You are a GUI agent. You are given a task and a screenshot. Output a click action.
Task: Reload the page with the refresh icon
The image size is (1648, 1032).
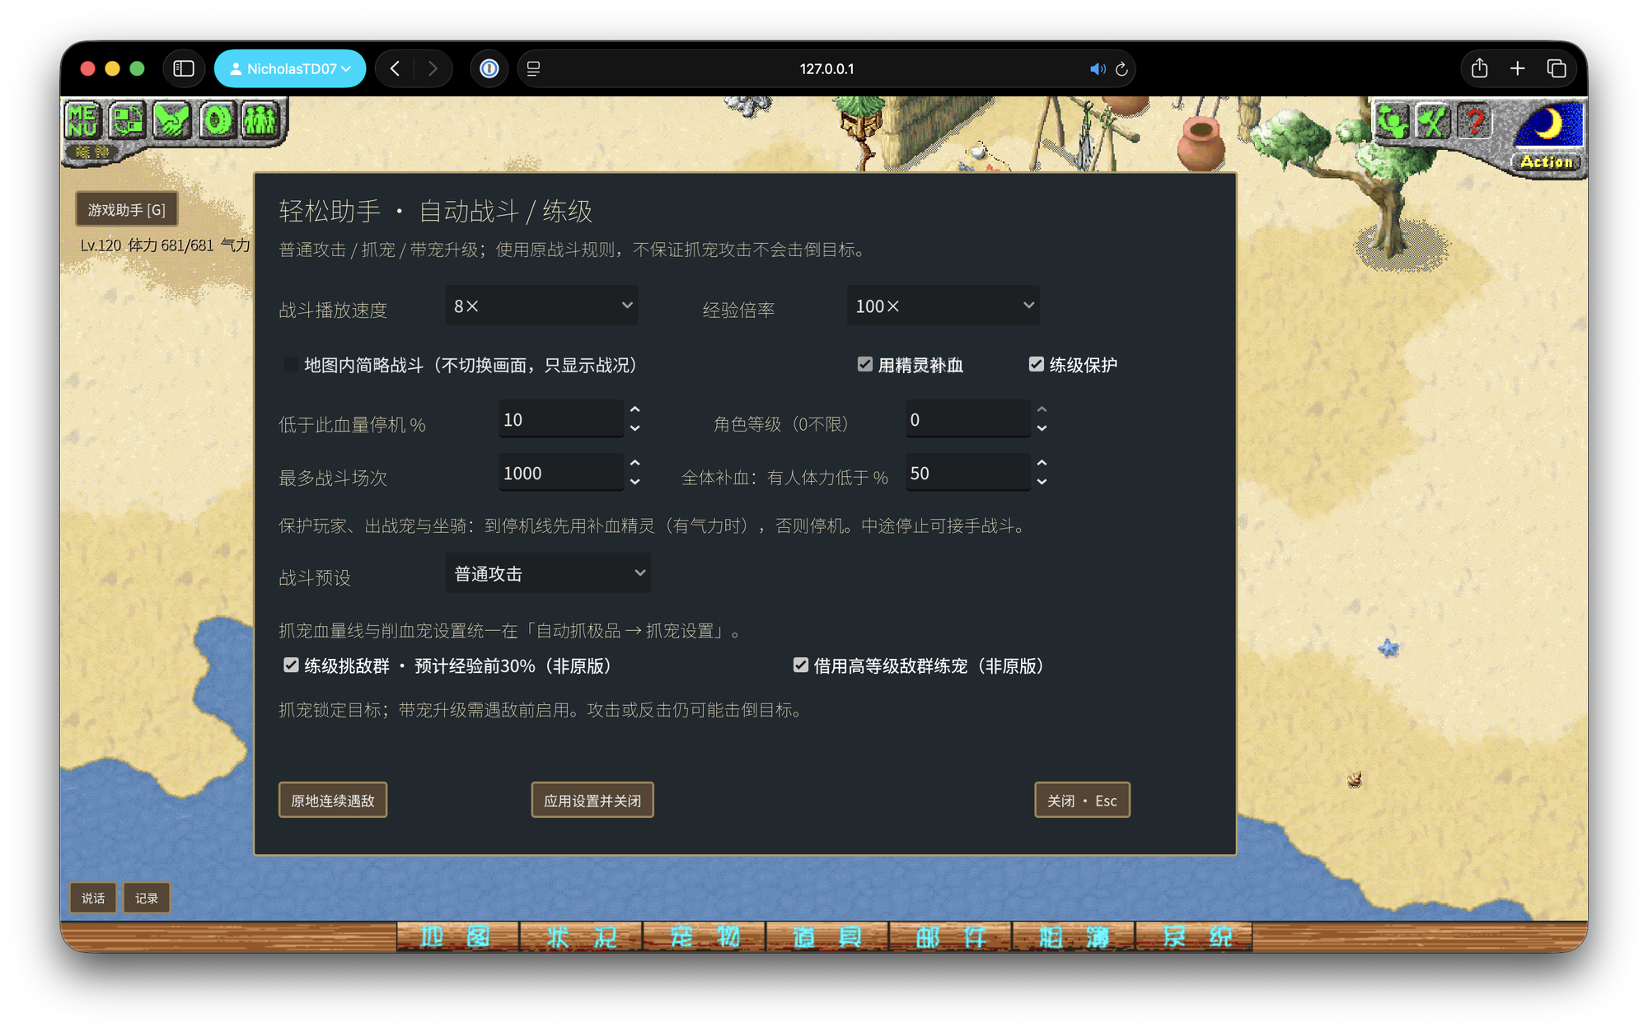click(1121, 69)
